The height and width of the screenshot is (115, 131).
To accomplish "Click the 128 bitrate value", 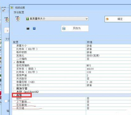I will (89, 72).
